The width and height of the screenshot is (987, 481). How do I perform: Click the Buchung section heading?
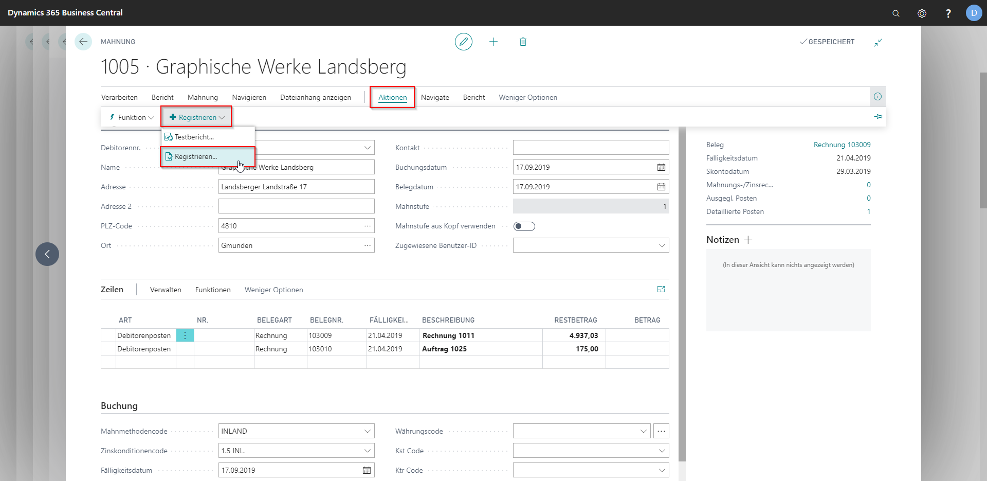119,406
